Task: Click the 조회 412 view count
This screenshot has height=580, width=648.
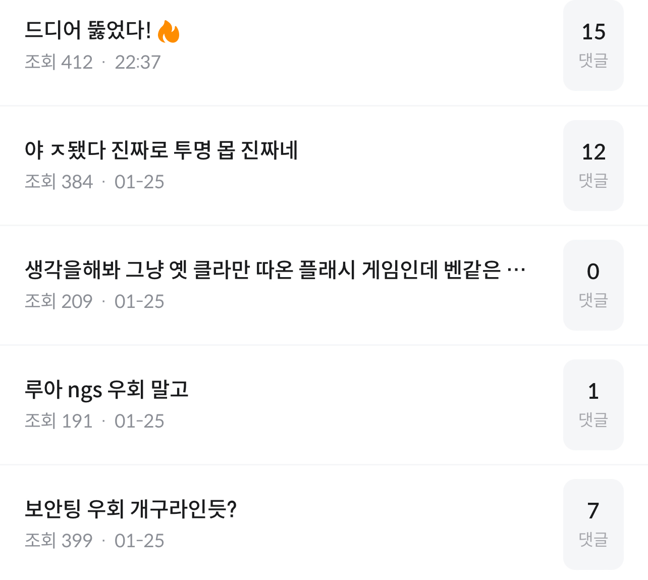Action: 59,62
